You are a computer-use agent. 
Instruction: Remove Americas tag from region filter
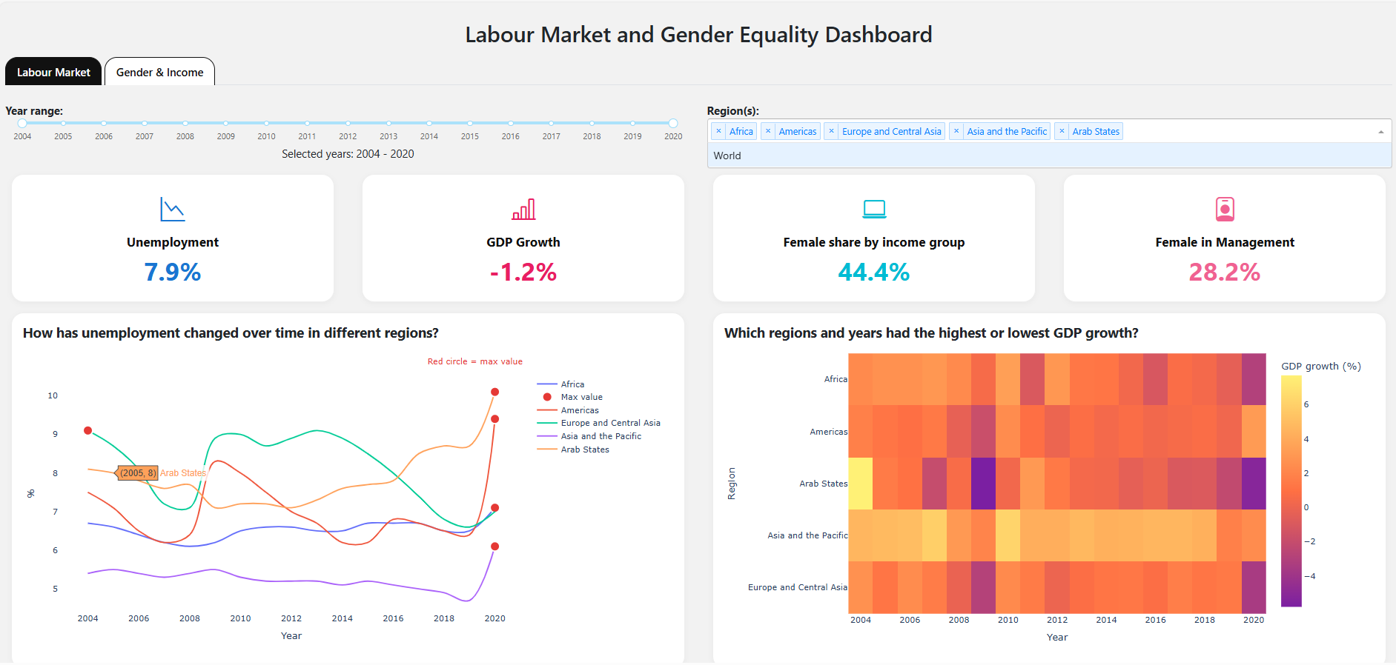pyautogui.click(x=768, y=131)
